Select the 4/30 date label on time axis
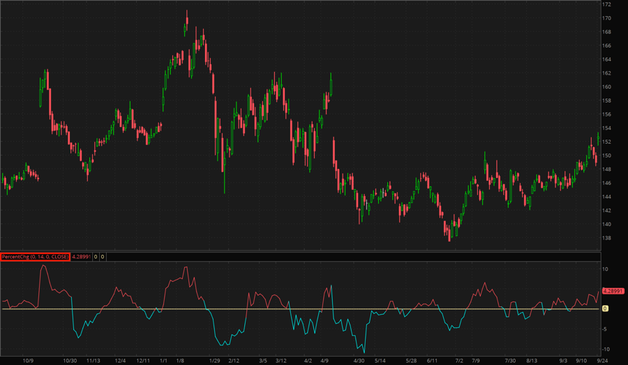 tap(359, 360)
